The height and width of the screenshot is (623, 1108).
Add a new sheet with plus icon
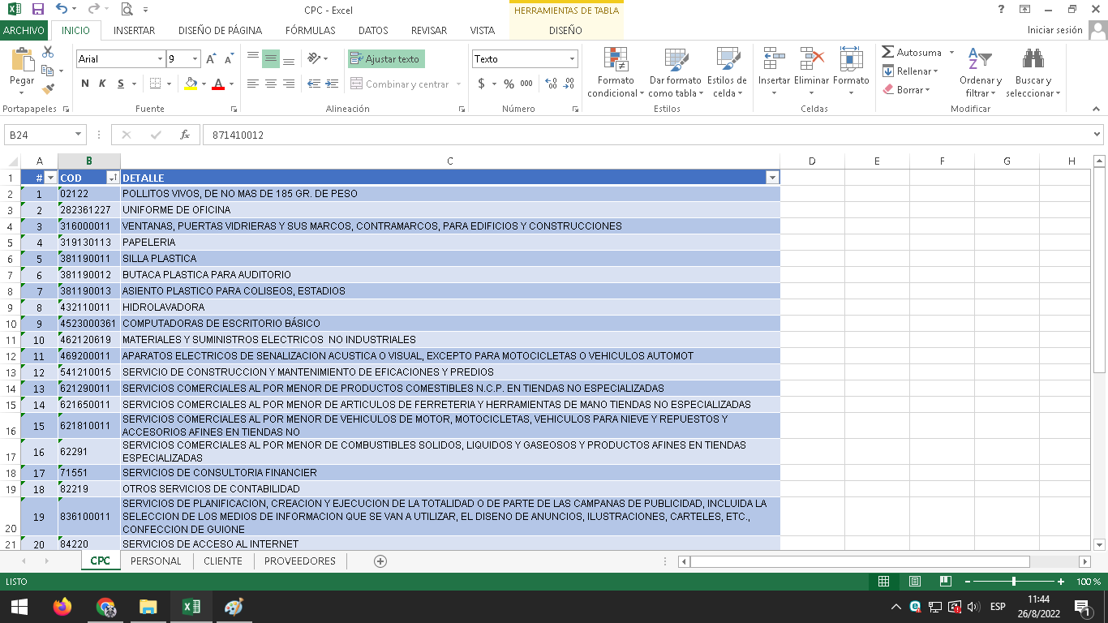[x=380, y=561]
